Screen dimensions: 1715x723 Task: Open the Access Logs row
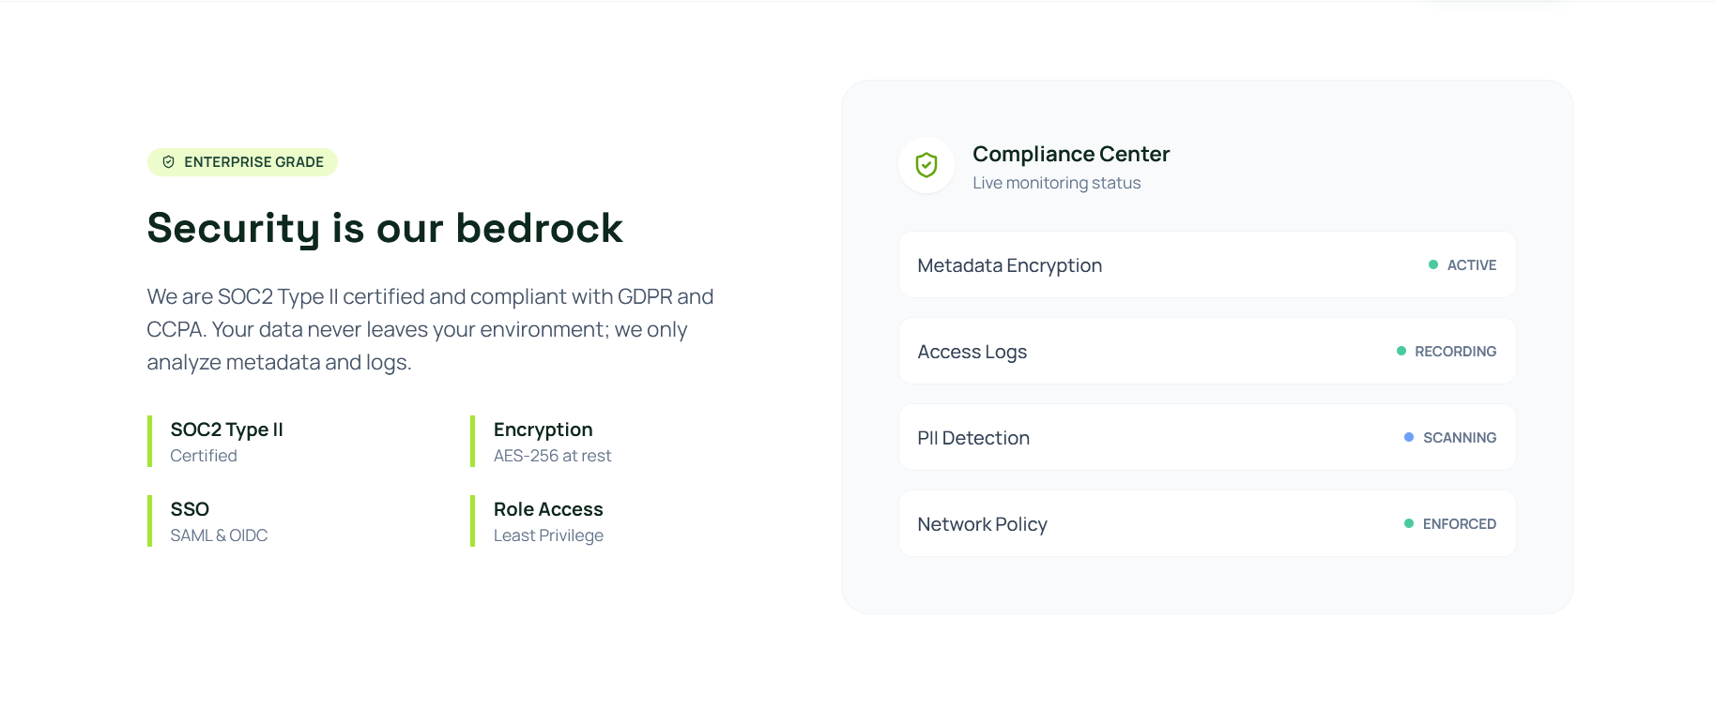1207,352
